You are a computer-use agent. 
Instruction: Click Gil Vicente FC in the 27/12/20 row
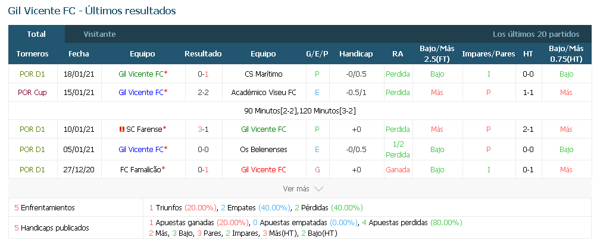coord(264,170)
